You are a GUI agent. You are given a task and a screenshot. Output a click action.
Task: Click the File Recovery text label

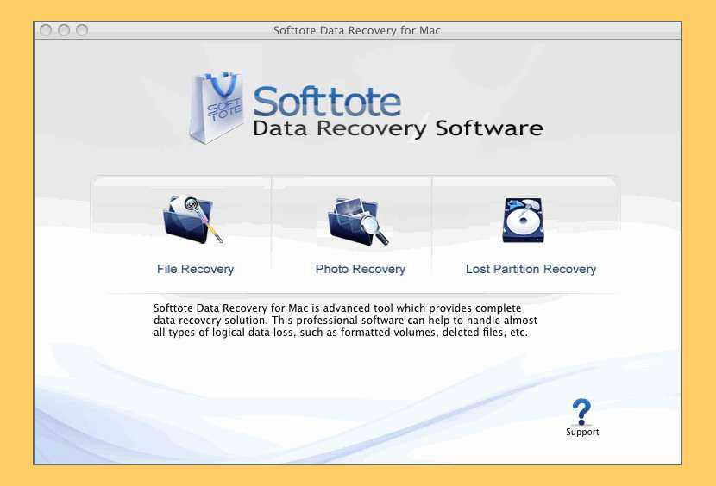click(195, 269)
